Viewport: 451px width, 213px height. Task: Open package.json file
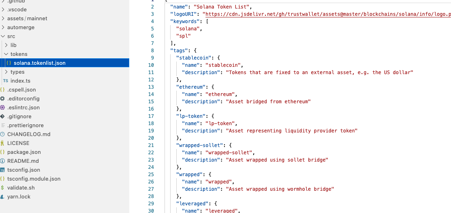coord(24,152)
